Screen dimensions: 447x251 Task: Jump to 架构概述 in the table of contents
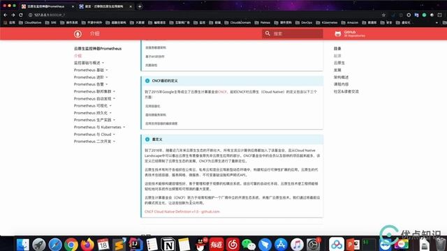pyautogui.click(x=341, y=77)
